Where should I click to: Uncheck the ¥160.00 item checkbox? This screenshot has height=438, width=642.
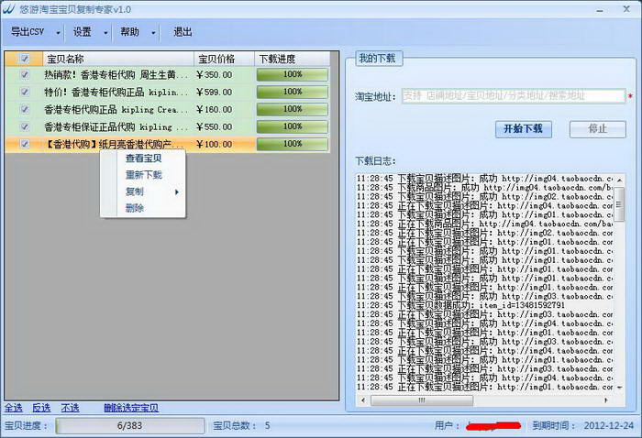(25, 109)
